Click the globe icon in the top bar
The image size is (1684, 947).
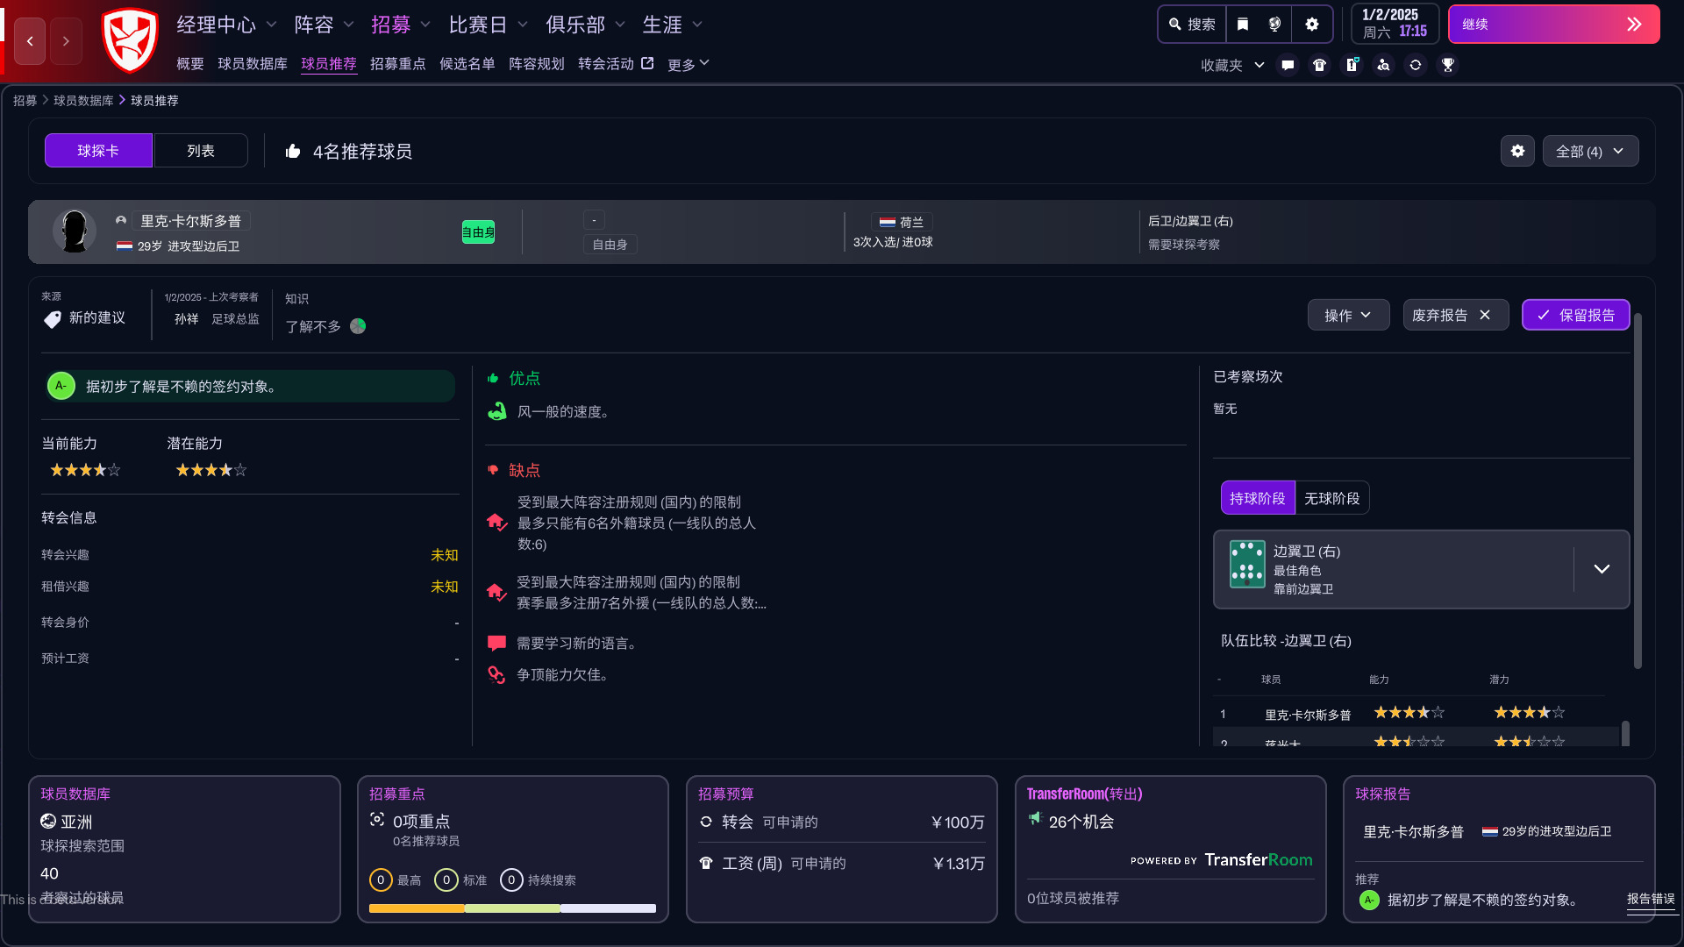[x=1274, y=25]
